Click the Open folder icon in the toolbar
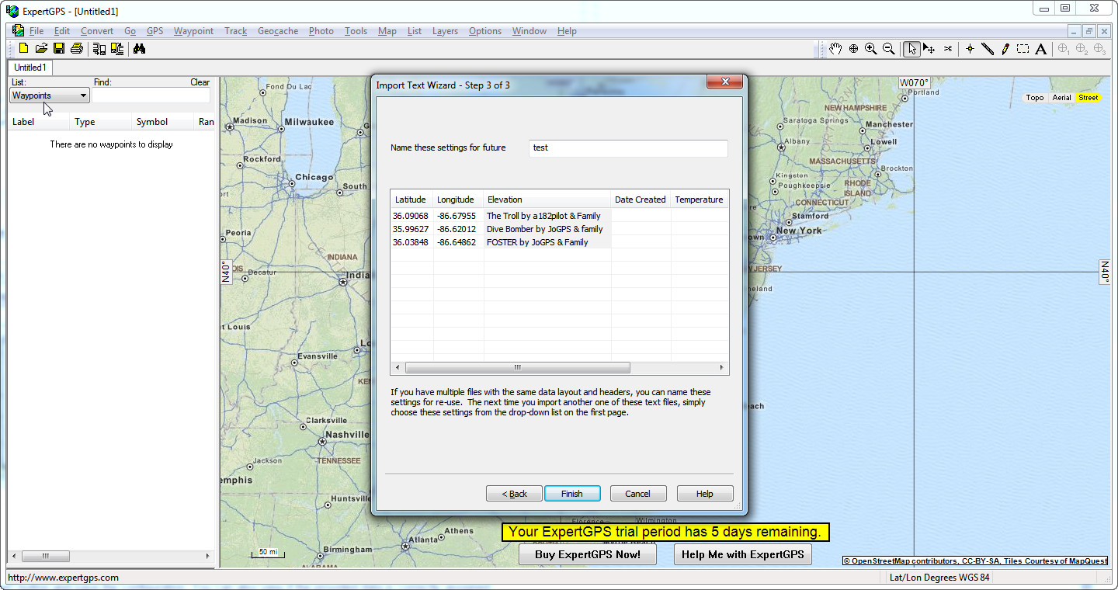The image size is (1118, 590). (x=41, y=49)
